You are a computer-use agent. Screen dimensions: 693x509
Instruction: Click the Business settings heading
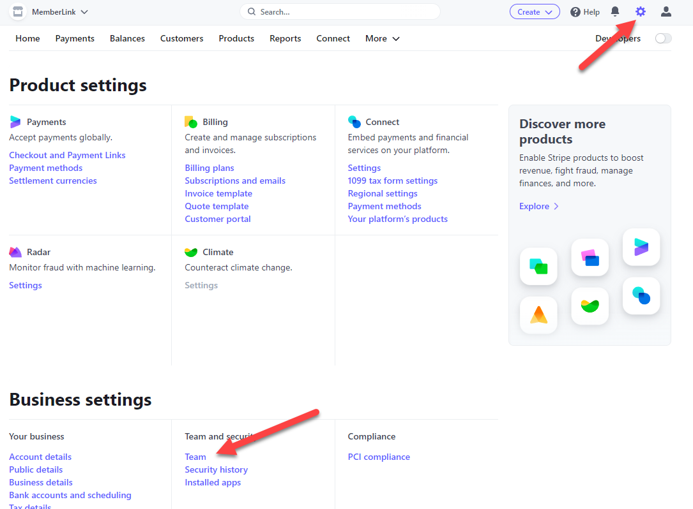click(80, 399)
